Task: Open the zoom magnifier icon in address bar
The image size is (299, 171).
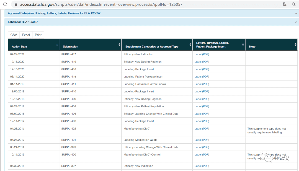Action: pos(294,4)
